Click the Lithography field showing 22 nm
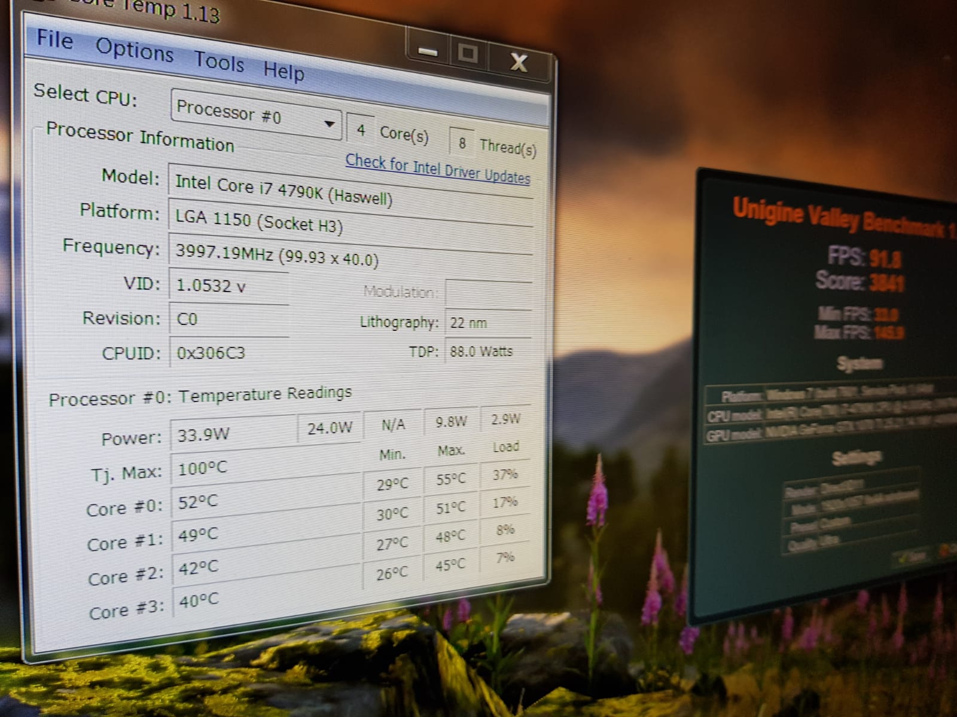957x717 pixels. coord(488,323)
